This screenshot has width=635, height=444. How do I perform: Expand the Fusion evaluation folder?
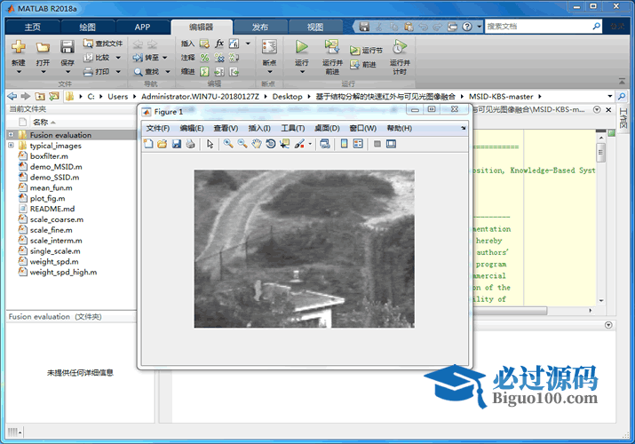click(11, 135)
